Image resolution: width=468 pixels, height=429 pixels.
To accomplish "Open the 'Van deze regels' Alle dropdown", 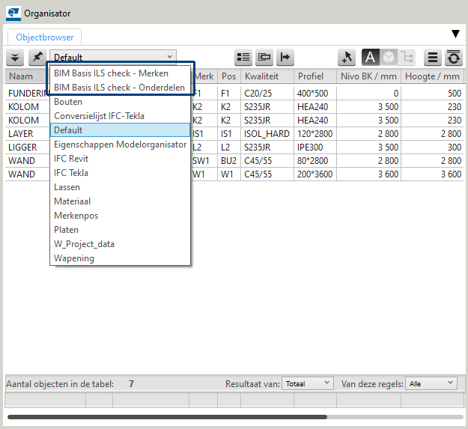I will click(x=431, y=383).
